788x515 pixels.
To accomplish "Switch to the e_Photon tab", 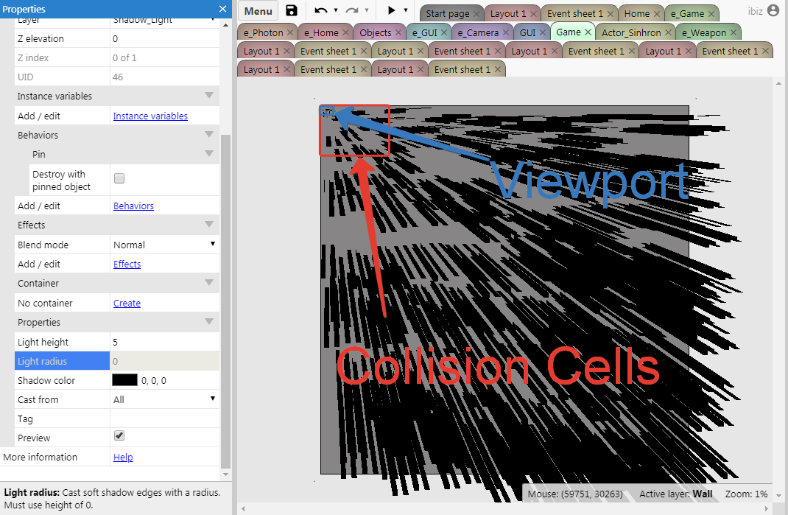I will coord(264,32).
